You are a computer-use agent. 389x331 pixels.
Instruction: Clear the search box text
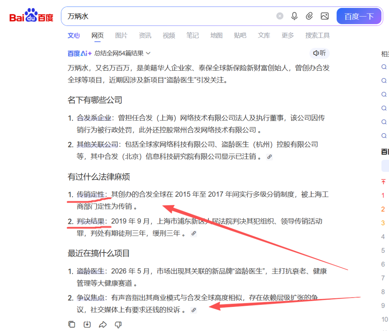tap(280, 16)
